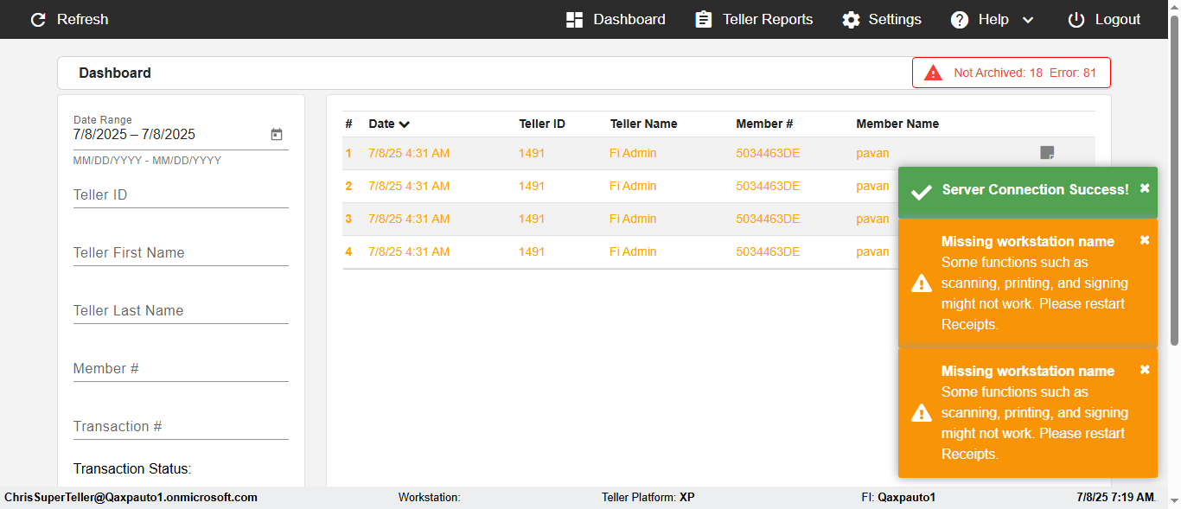Close the second Missing workstation name warning
1181x509 pixels.
(x=1145, y=370)
